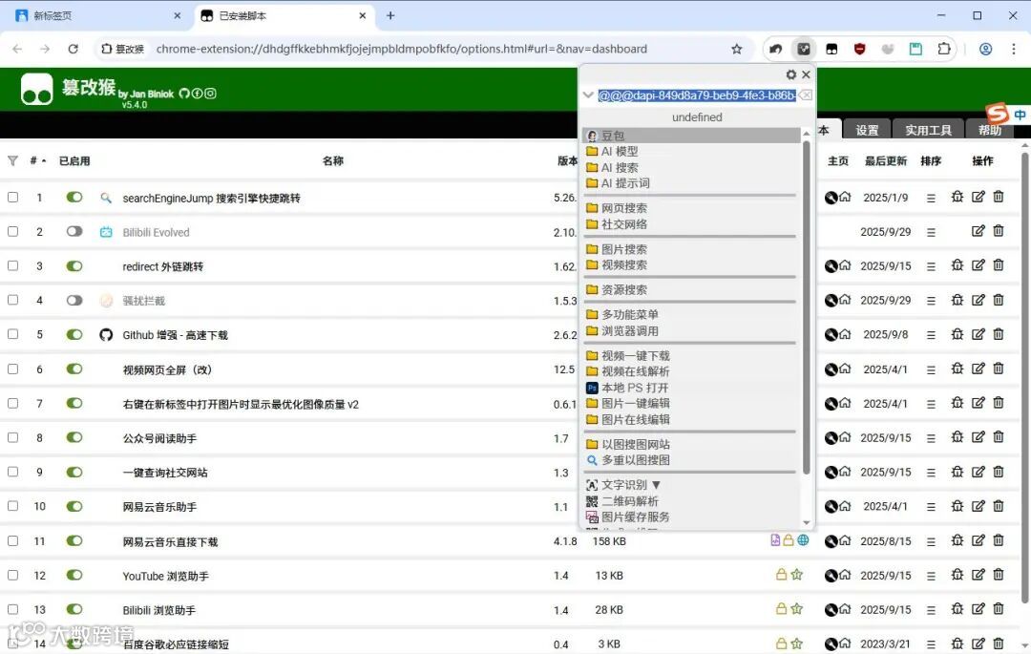The width and height of the screenshot is (1031, 654).
Task: Open Tampermonkey extension toolbar icon
Action: 831,49
